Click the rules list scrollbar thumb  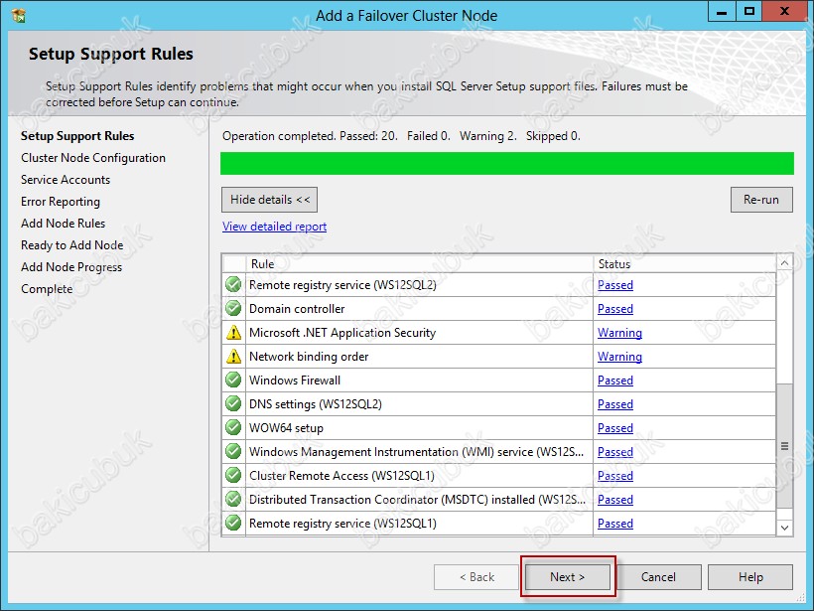point(785,446)
